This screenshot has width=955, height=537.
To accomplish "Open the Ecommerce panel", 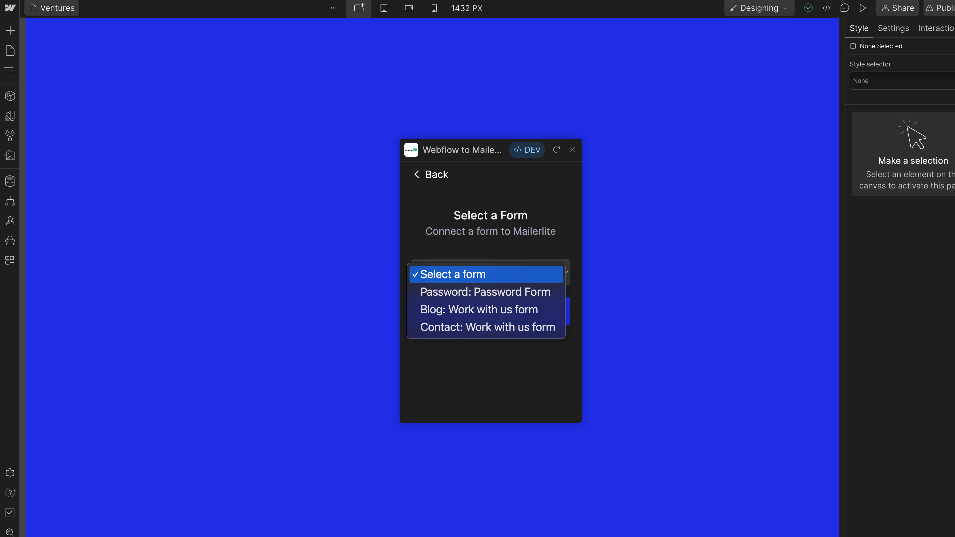I will click(x=10, y=240).
